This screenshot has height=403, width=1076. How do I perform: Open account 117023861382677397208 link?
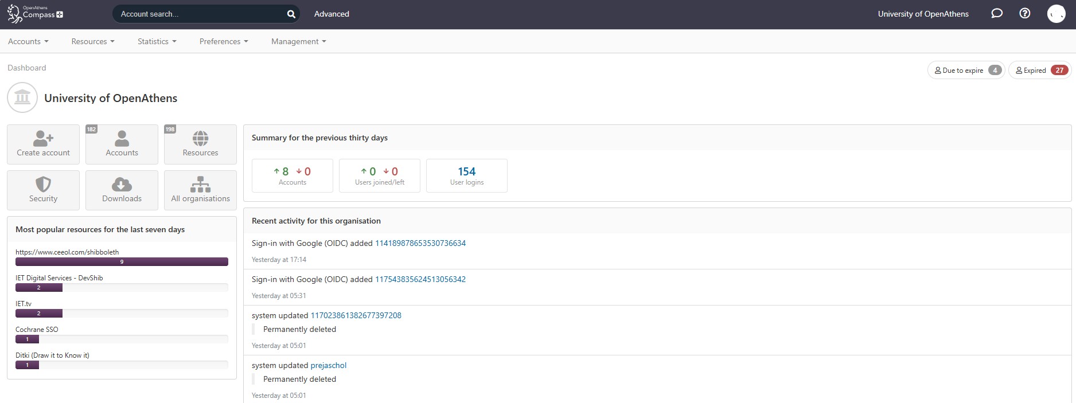356,315
